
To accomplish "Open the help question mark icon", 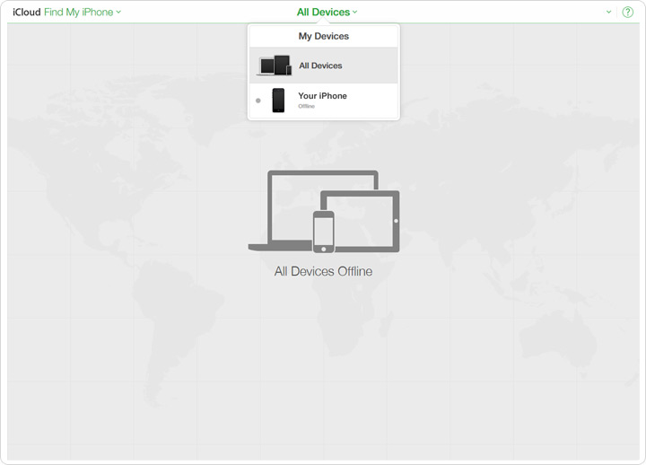I will coord(627,12).
